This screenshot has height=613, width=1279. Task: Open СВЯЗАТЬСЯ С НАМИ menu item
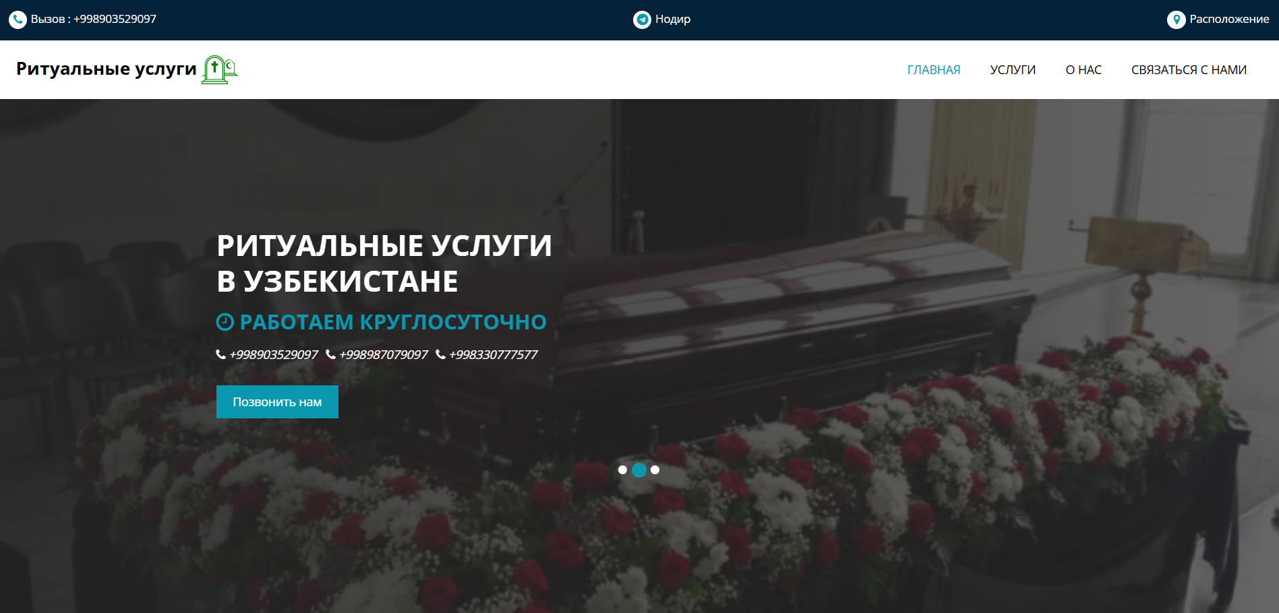point(1188,70)
